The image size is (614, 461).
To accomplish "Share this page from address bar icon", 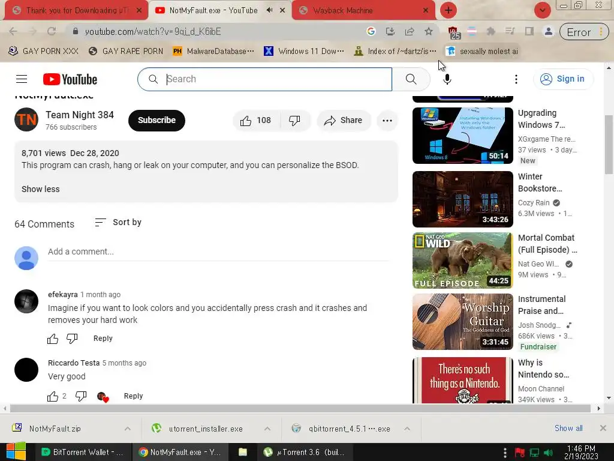I will pyautogui.click(x=410, y=31).
